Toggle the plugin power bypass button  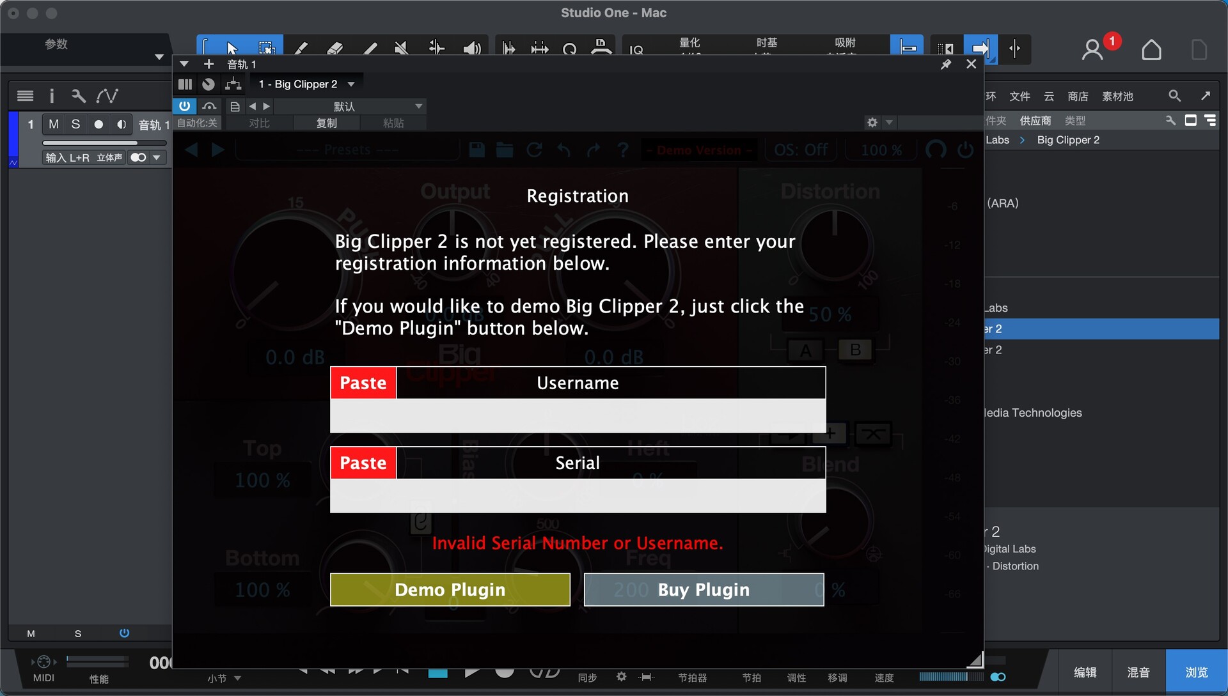coord(184,106)
